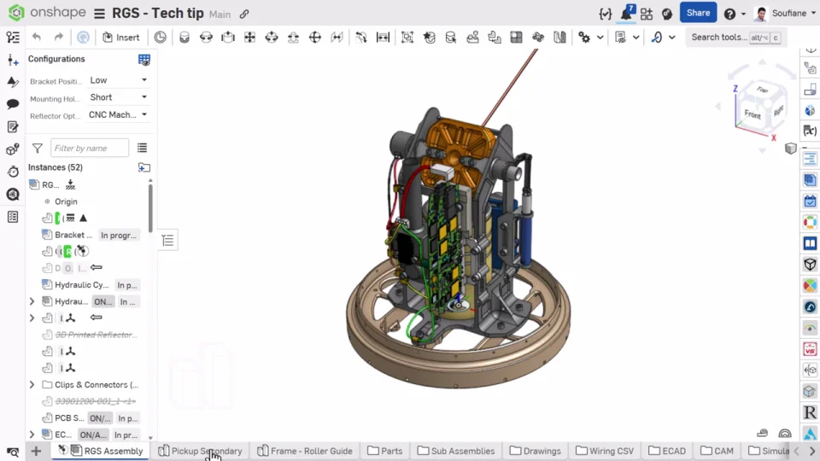Open the gear settings tool dropdown arrow

click(x=600, y=37)
